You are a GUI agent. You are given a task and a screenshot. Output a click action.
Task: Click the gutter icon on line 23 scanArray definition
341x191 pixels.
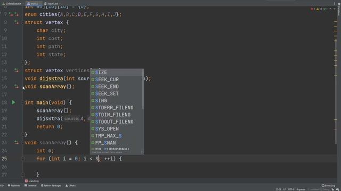point(17,142)
